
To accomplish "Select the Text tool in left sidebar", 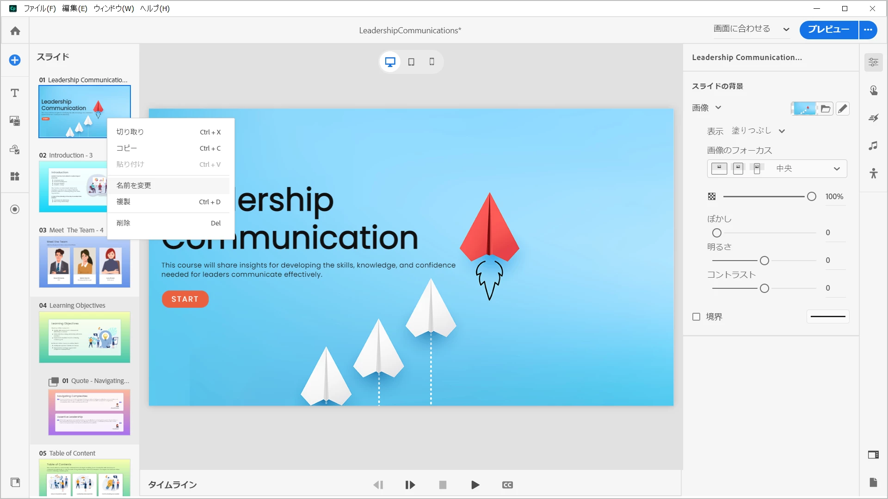I will 15,93.
